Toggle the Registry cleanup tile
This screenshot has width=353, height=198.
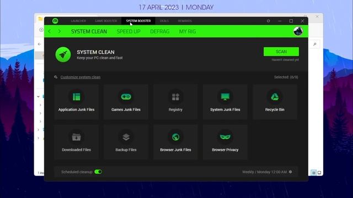point(175,102)
